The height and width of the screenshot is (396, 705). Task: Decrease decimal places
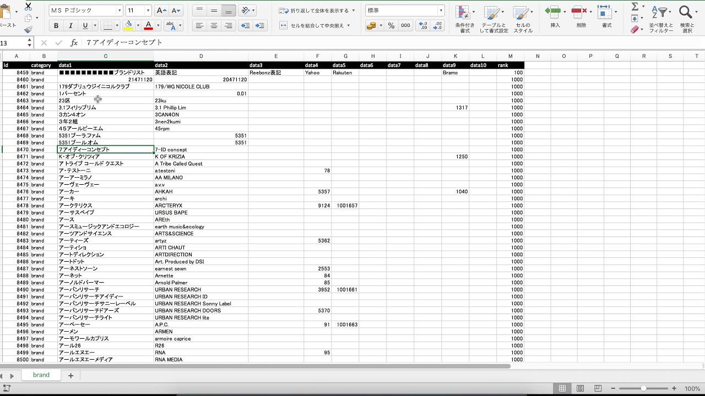point(437,26)
